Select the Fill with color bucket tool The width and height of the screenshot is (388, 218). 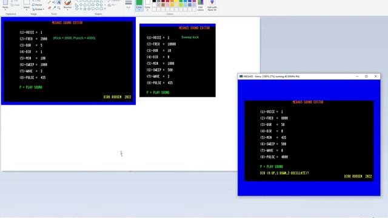click(x=54, y=2)
